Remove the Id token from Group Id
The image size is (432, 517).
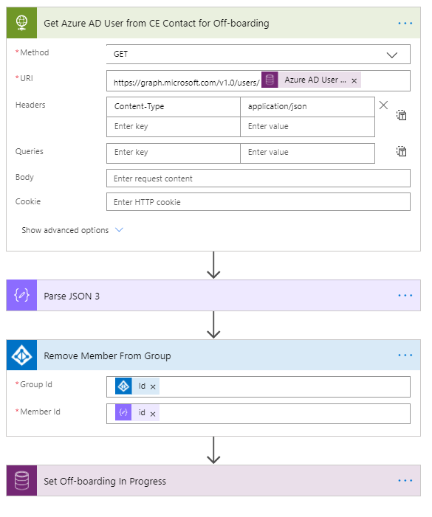point(153,387)
